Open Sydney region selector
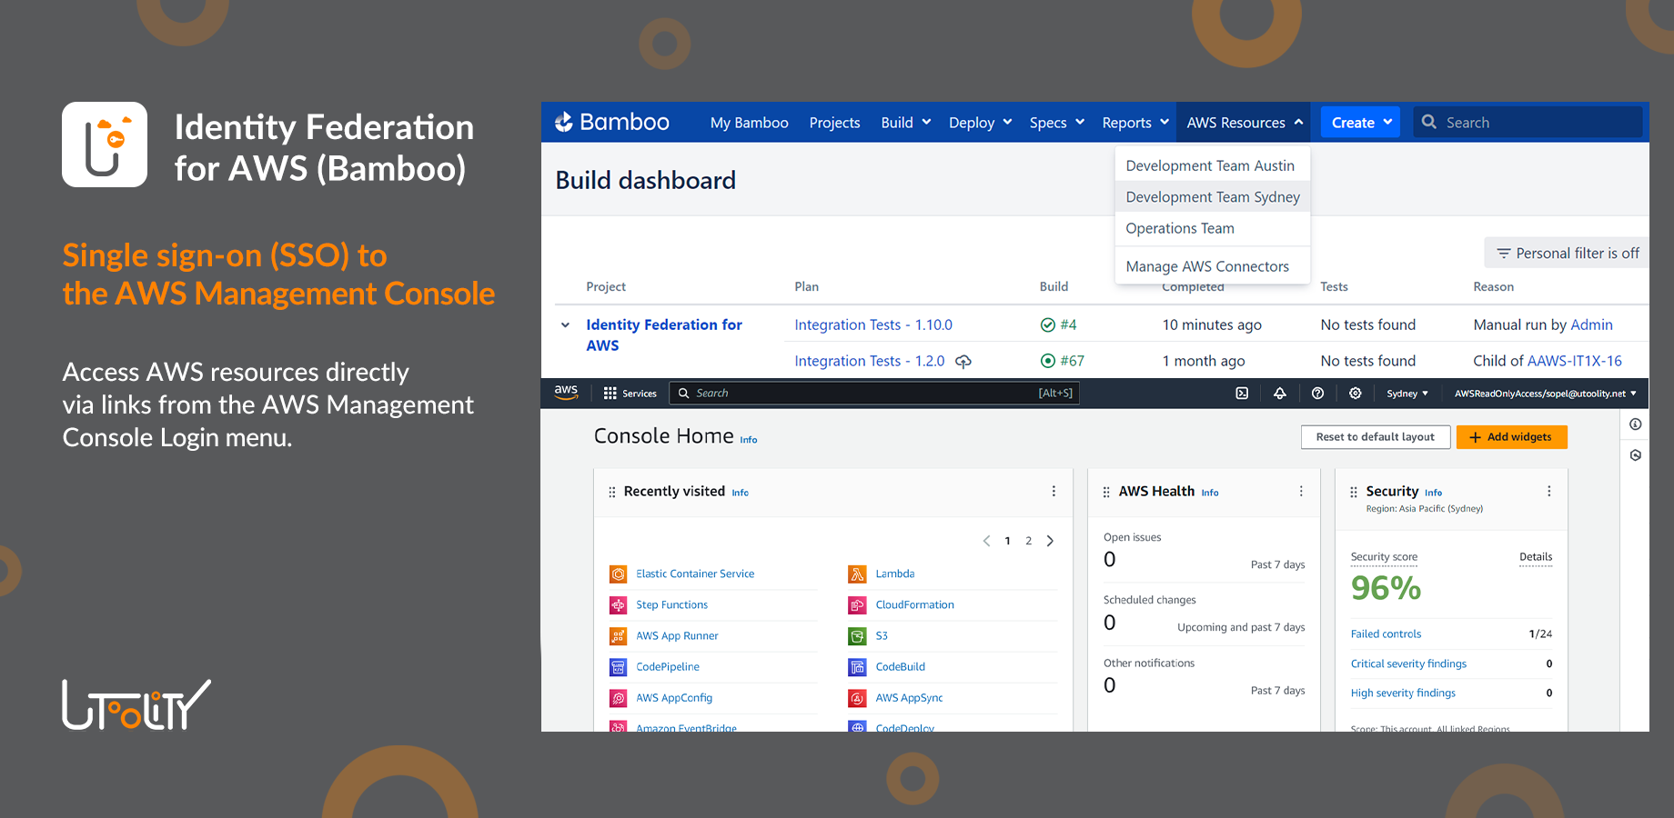 pos(1407,394)
